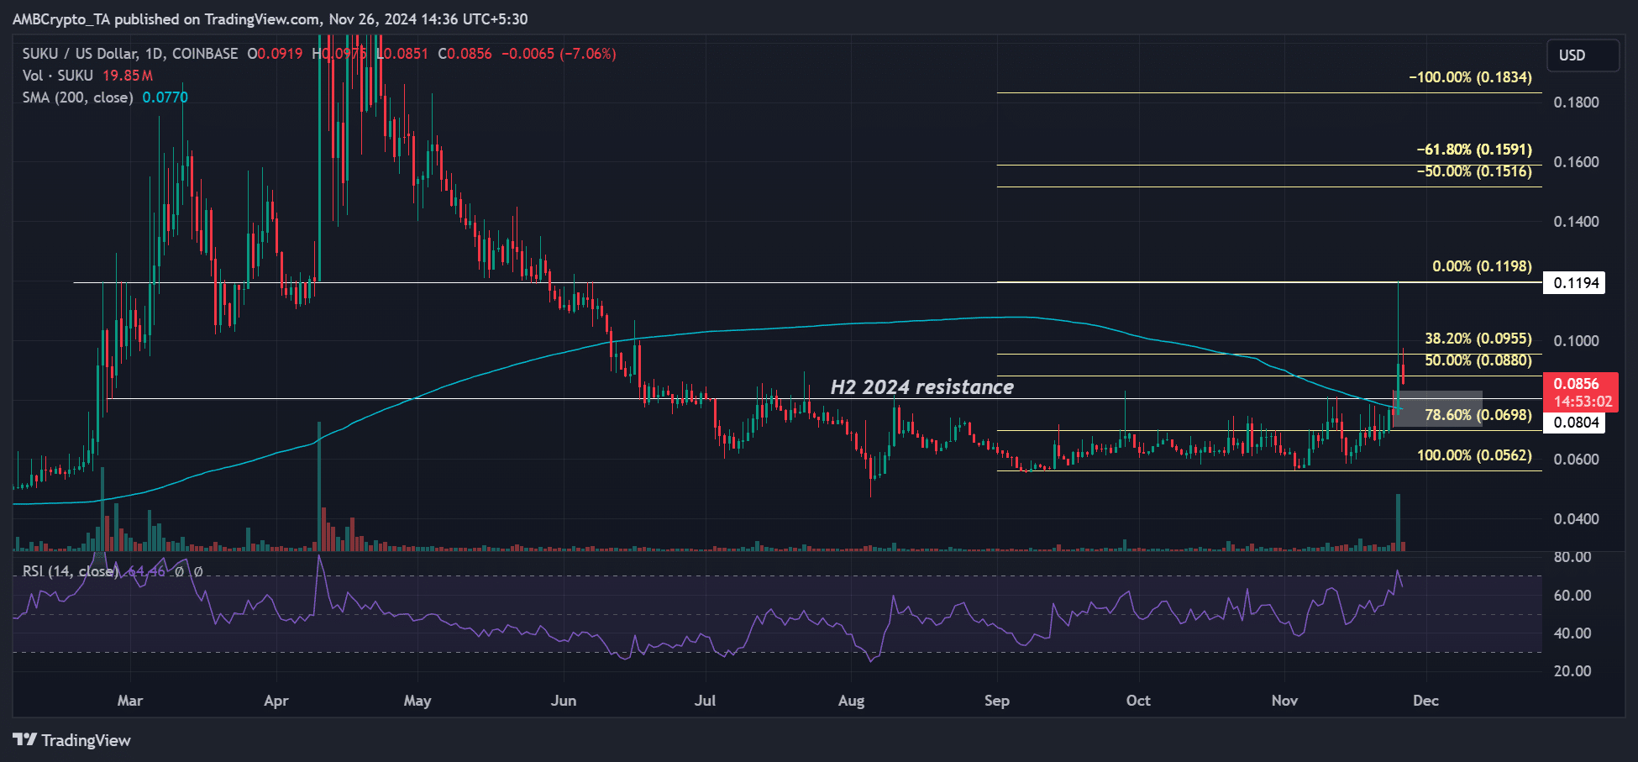Click Aug on the time axis
The width and height of the screenshot is (1638, 762).
pos(851,701)
